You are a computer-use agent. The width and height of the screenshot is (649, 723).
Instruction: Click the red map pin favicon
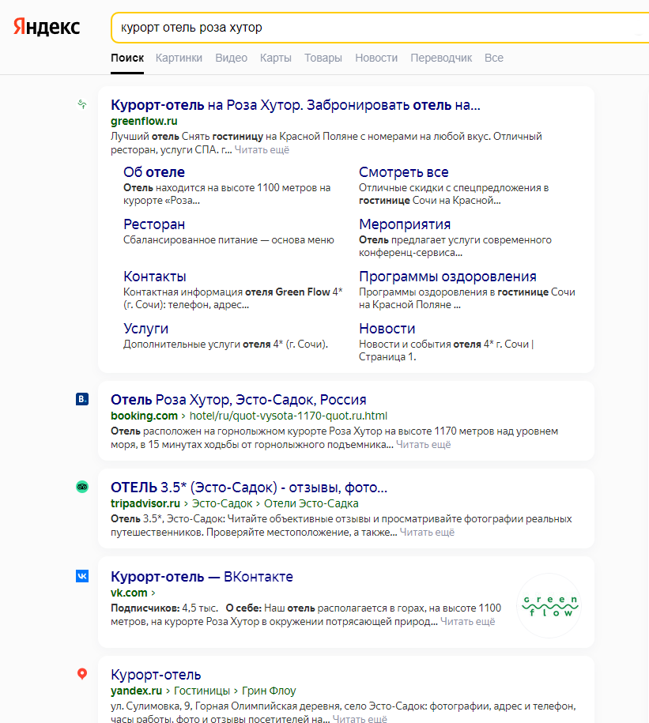point(82,674)
